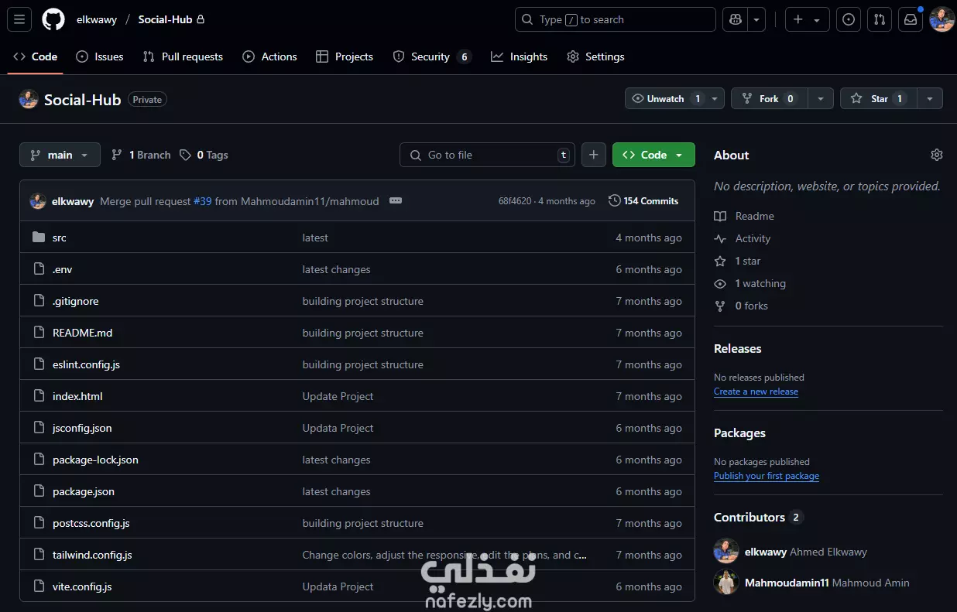Focus the Go to file field
This screenshot has height=612, width=957.
487,155
